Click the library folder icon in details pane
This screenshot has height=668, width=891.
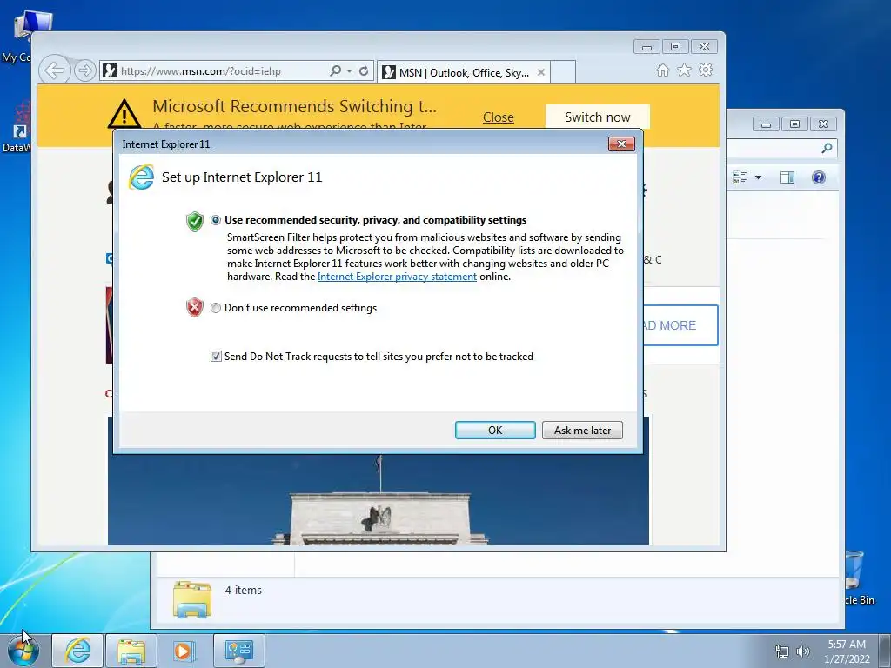192,598
